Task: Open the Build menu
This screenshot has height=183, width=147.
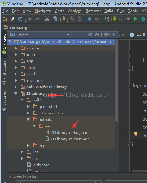Action: click(109, 11)
